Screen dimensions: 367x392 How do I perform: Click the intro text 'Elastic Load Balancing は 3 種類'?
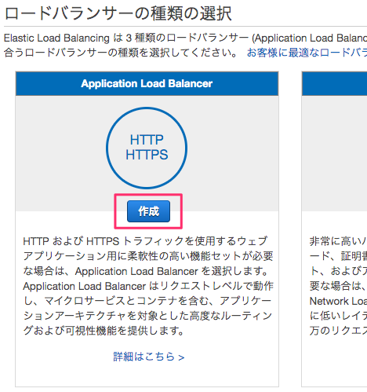pos(185,46)
